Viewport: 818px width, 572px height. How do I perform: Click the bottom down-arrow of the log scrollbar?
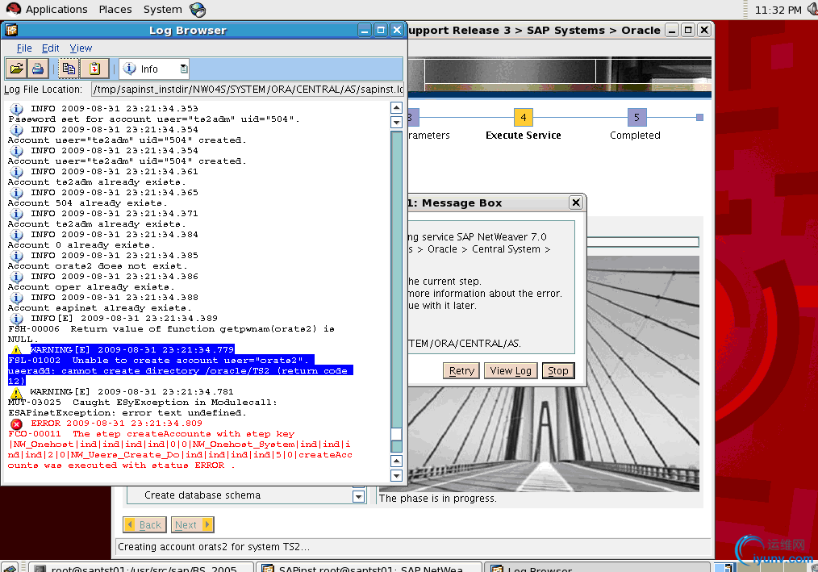(396, 475)
